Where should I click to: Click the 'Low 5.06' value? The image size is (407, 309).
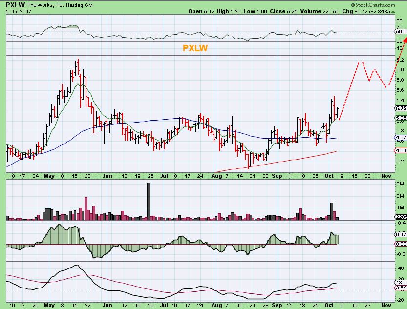tap(255, 11)
